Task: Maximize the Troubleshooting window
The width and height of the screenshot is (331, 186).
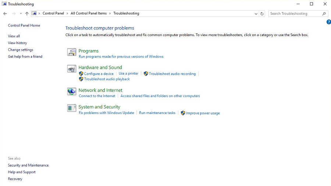Action: (x=312, y=4)
